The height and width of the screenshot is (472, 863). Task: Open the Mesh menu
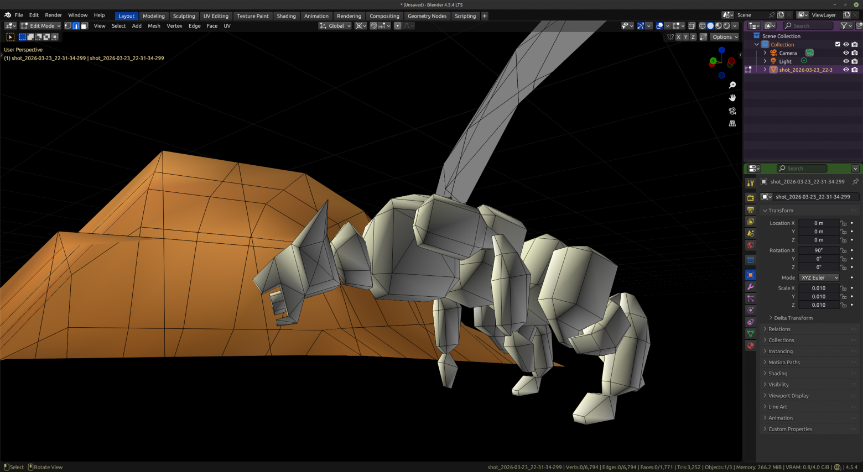(x=154, y=26)
